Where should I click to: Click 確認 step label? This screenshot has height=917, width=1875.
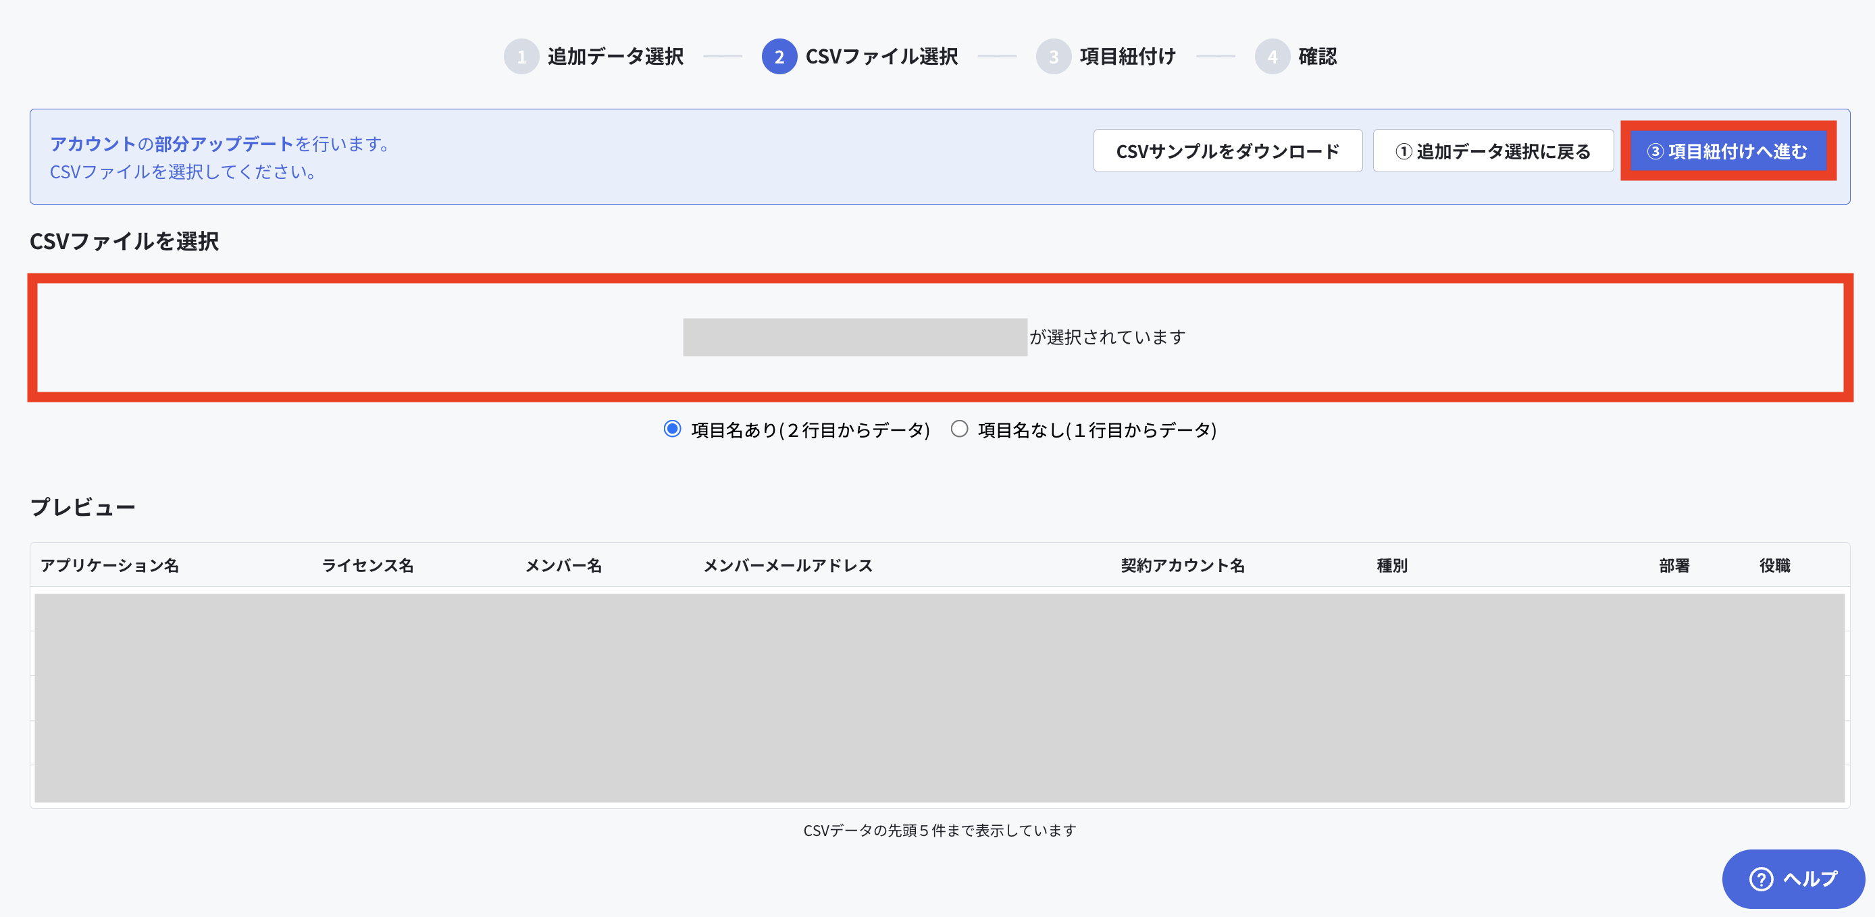coord(1318,57)
